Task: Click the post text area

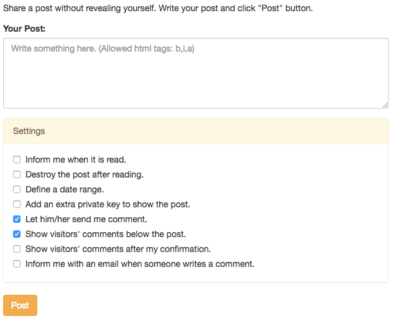Action: click(196, 73)
